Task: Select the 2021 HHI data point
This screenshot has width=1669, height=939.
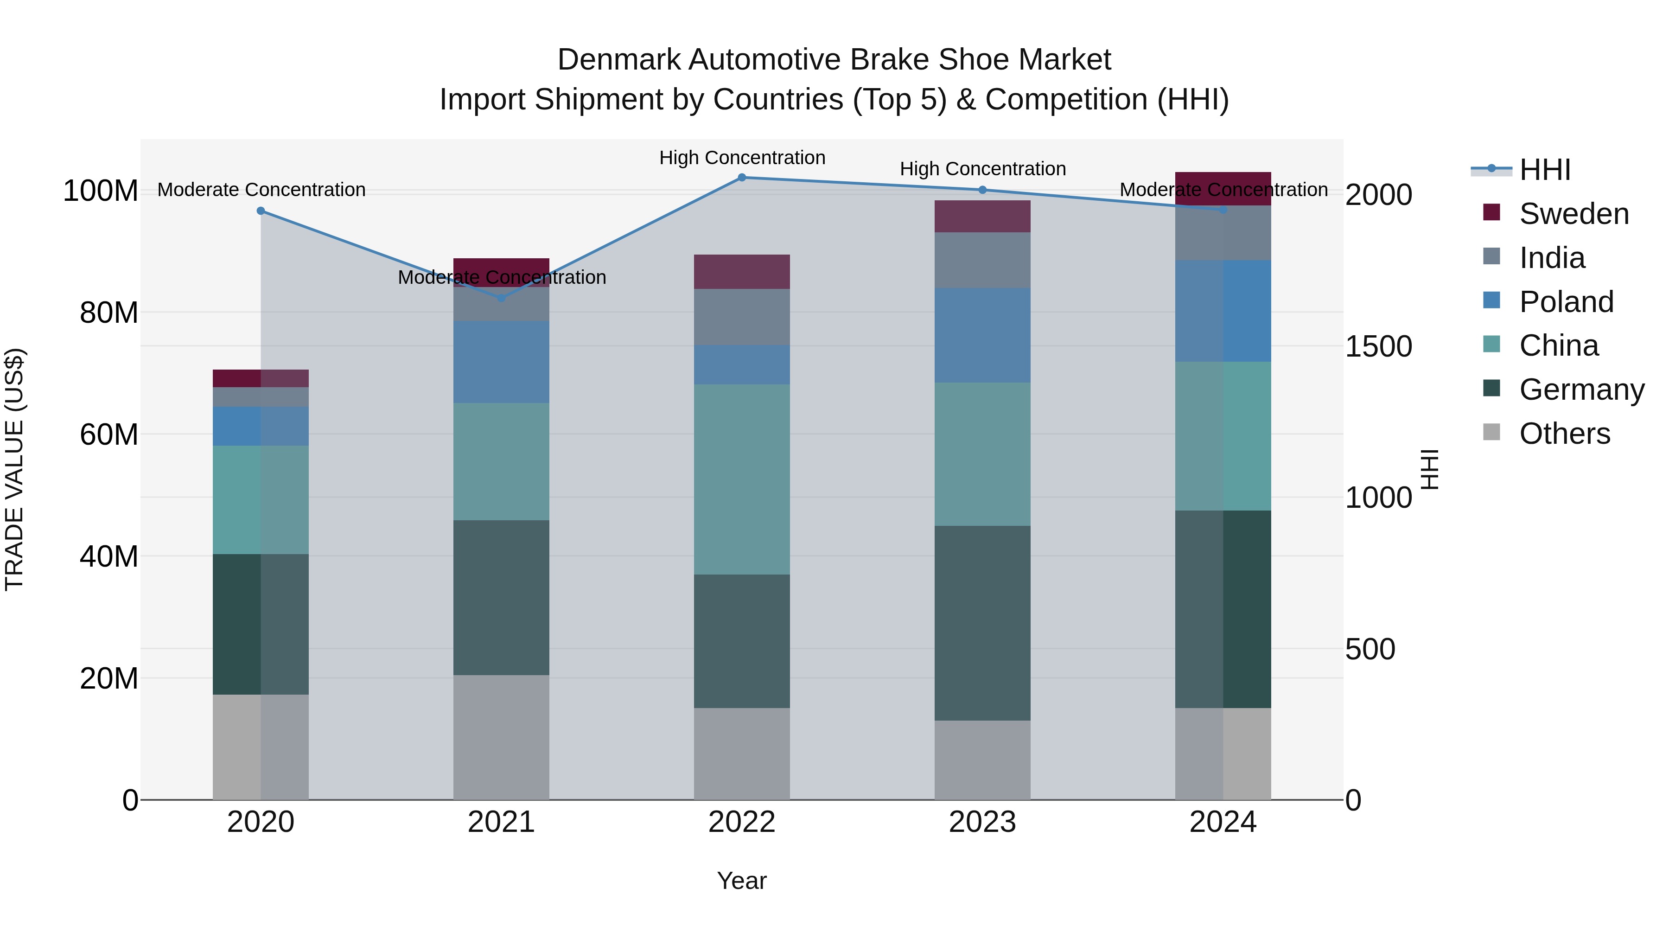Action: pos(501,298)
